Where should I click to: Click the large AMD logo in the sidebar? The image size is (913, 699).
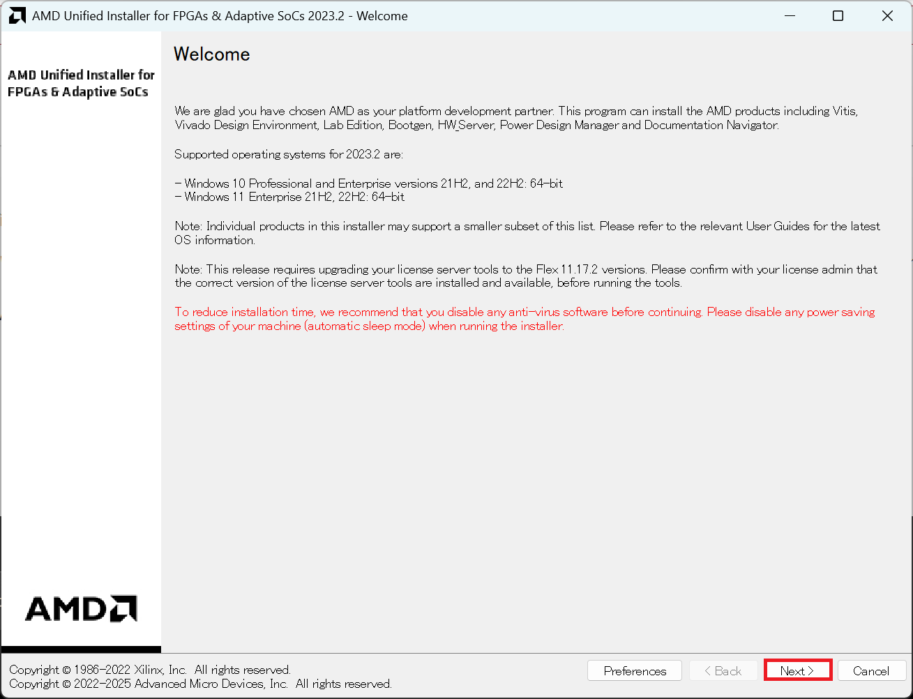81,608
